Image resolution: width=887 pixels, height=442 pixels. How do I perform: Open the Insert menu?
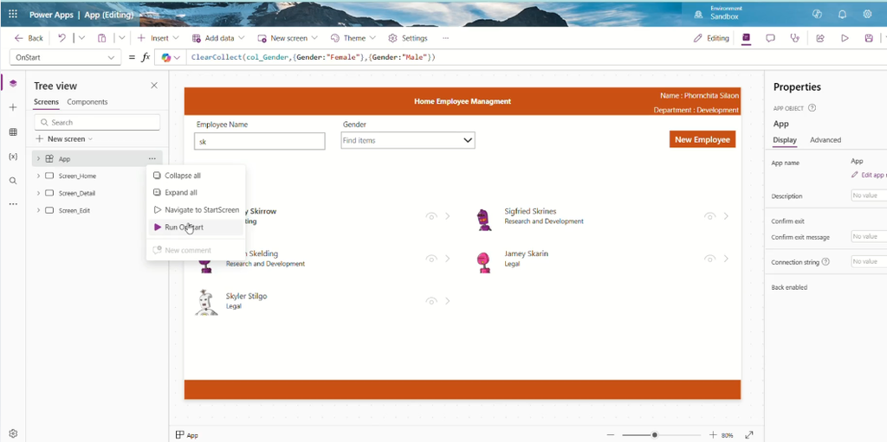(159, 38)
